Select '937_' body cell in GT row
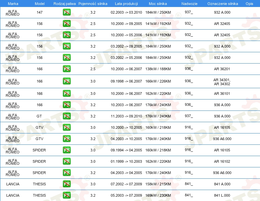260x201 pixels. coord(189,116)
